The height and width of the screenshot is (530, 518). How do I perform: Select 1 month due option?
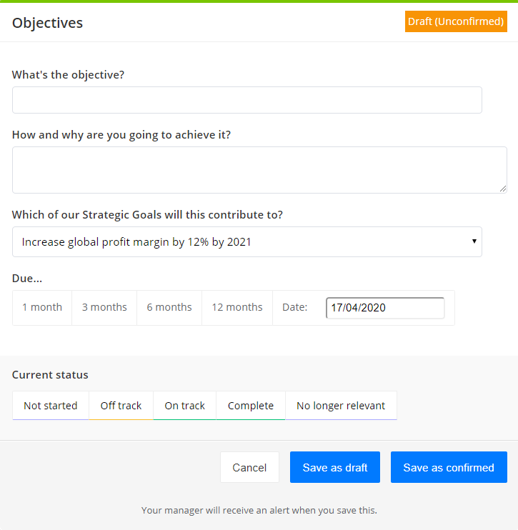point(42,307)
